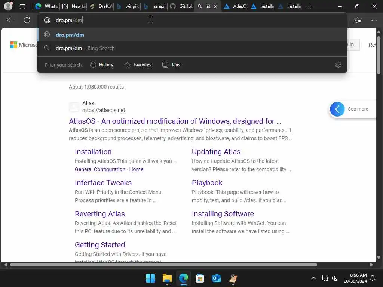This screenshot has height=287, width=383.
Task: Open the tab actions menu icon
Action: coord(22,6)
